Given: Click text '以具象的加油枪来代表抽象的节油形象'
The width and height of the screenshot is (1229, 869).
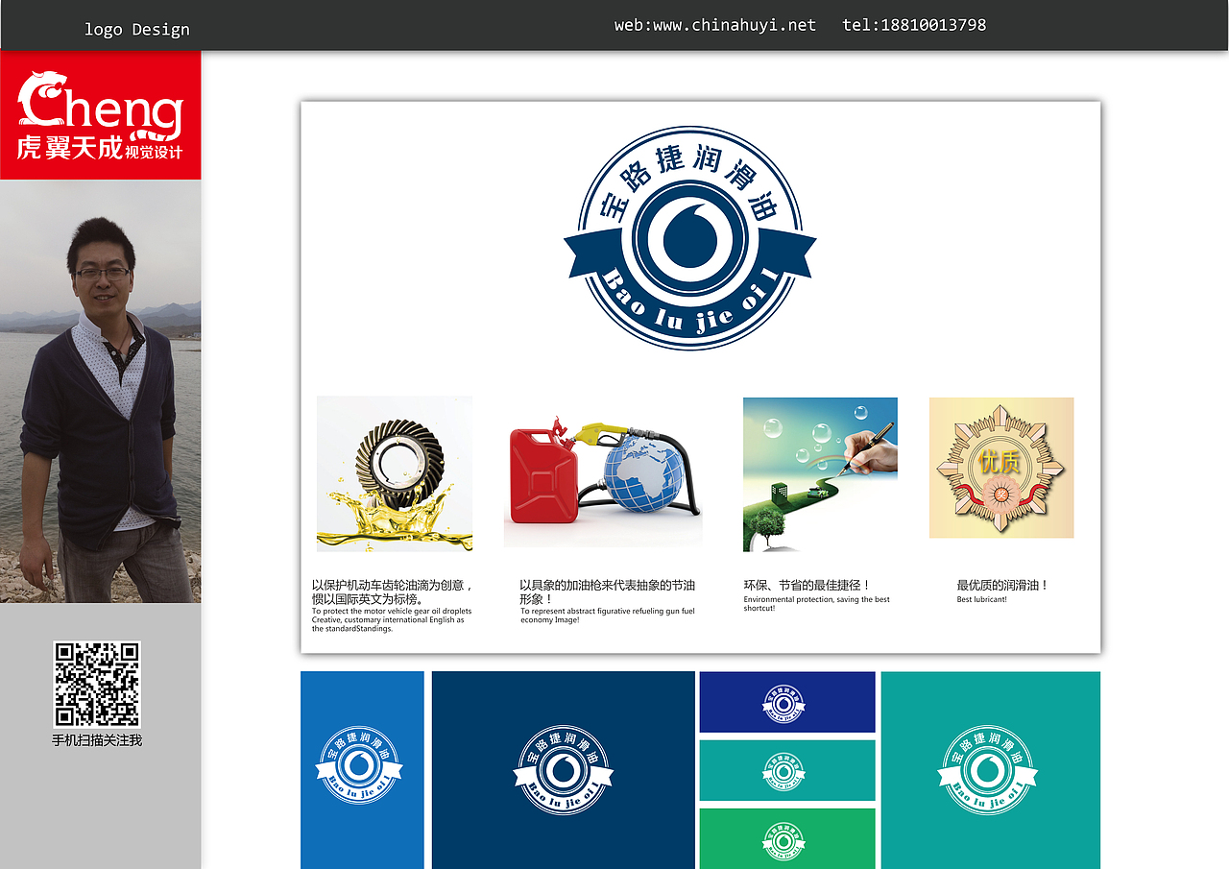Looking at the screenshot, I should coord(607,591).
